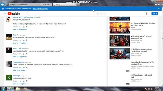Like Abel & CAIN's comment
The height and width of the screenshot is (91, 163).
click(24, 54)
